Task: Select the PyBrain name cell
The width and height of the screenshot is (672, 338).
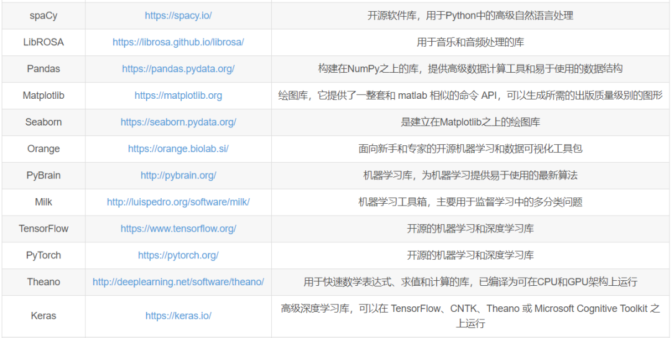Action: (44, 175)
